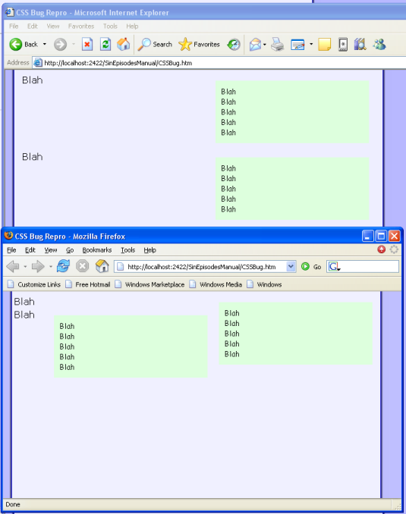Click the IE Print icon
This screenshot has height=514, width=406.
(277, 44)
